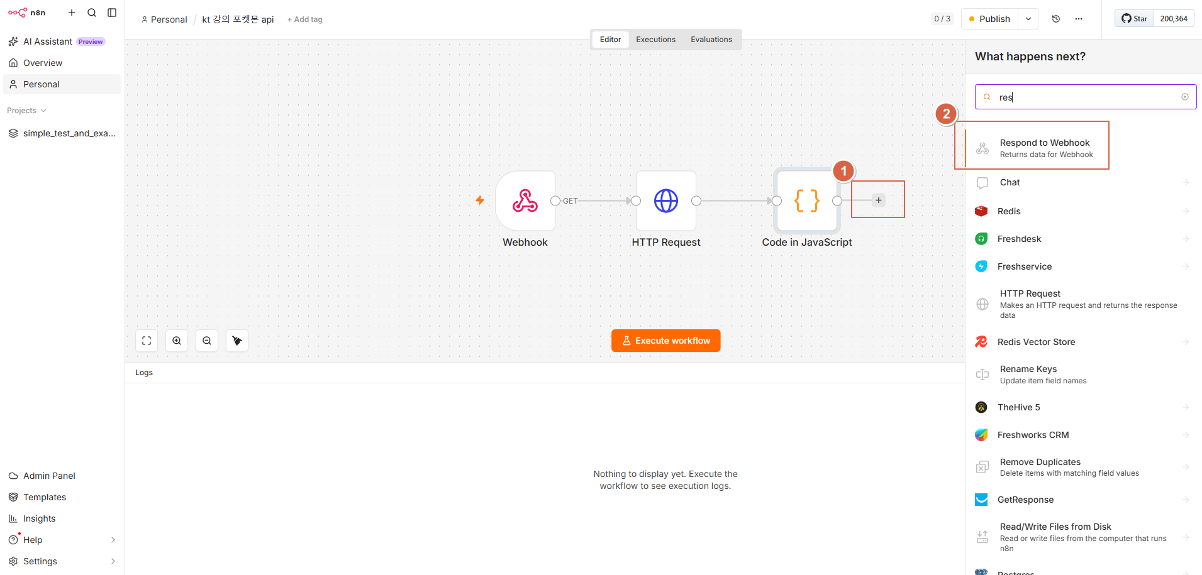This screenshot has height=575, width=1202.
Task: Open the Publish dropdown arrow
Action: pos(1028,19)
